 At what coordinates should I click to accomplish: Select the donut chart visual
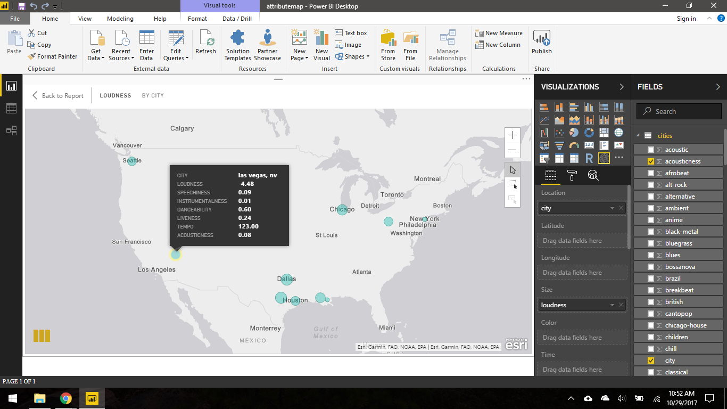pyautogui.click(x=589, y=133)
